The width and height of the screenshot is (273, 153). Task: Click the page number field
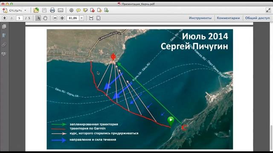(x=20, y=18)
